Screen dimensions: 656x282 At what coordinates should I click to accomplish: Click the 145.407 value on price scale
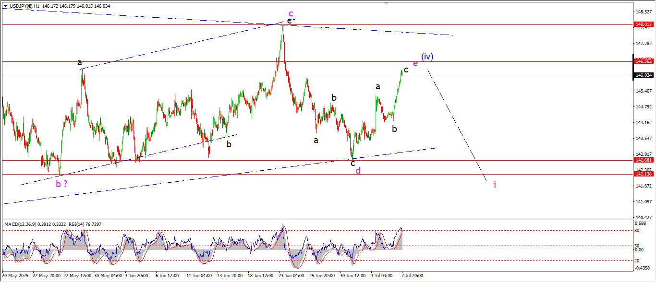tap(643, 91)
